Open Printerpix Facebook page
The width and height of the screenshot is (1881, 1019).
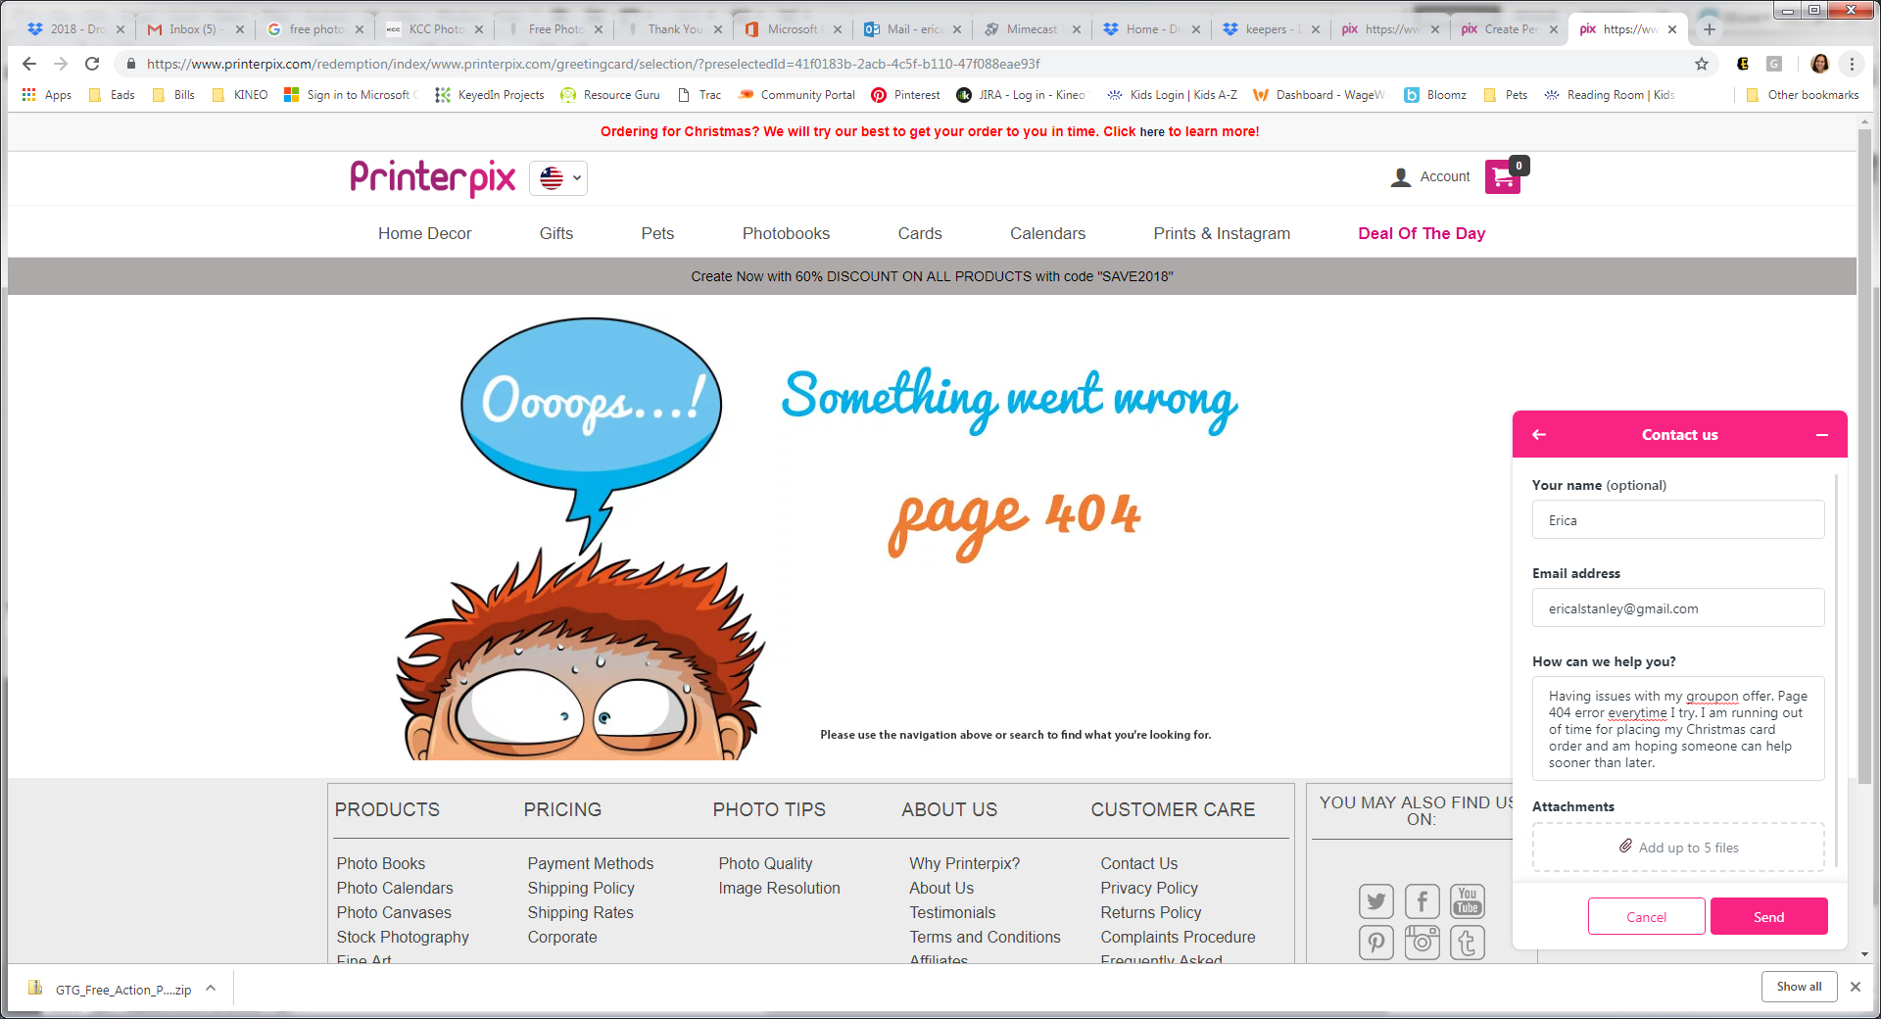point(1422,900)
